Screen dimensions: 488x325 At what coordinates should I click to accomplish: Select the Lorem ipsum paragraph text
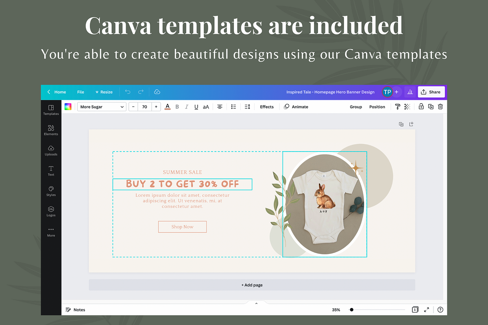182,201
